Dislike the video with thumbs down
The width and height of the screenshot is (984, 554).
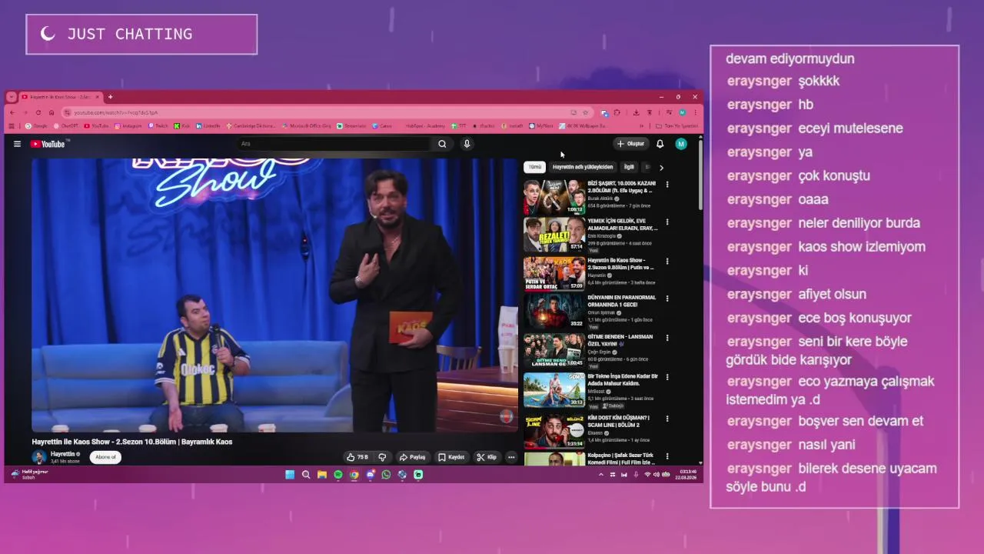pos(382,457)
